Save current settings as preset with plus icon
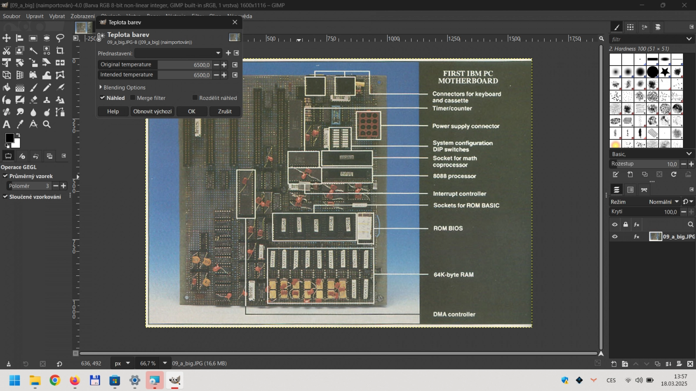The image size is (696, 391). [x=228, y=53]
